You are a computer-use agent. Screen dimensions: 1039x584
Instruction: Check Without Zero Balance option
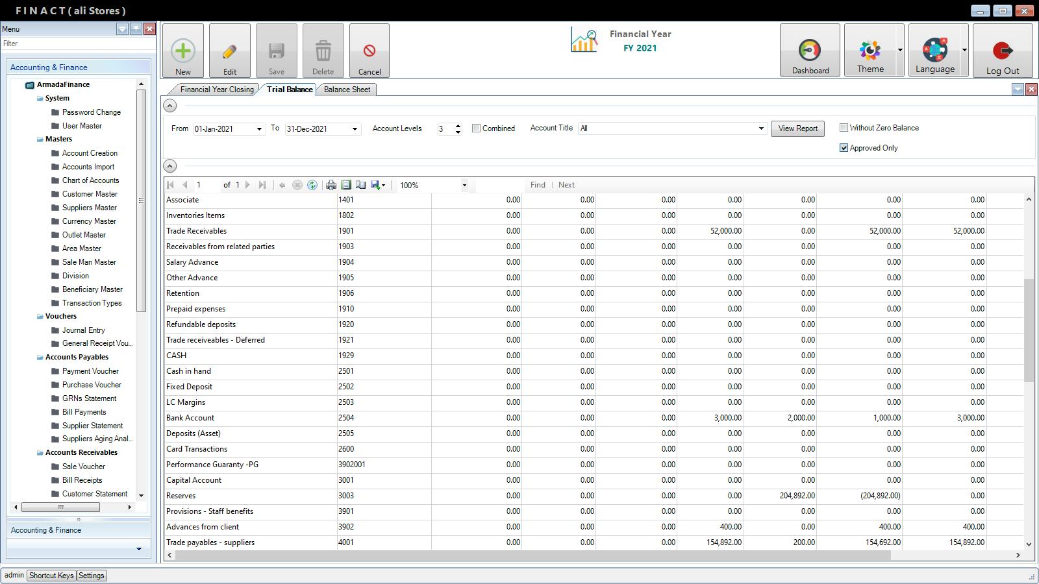click(844, 128)
